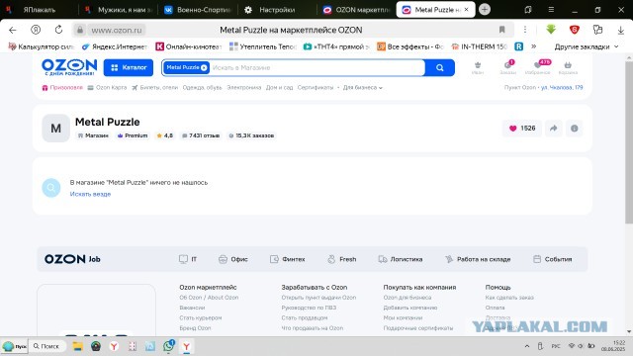The width and height of the screenshot is (633, 356).
Task: Click the site address www.ozon.ru
Action: (117, 30)
